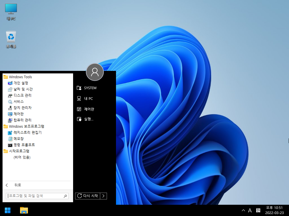This screenshot has height=216, width=289.
Task: Open 내 PC from the right pane
Action: [x=85, y=99]
